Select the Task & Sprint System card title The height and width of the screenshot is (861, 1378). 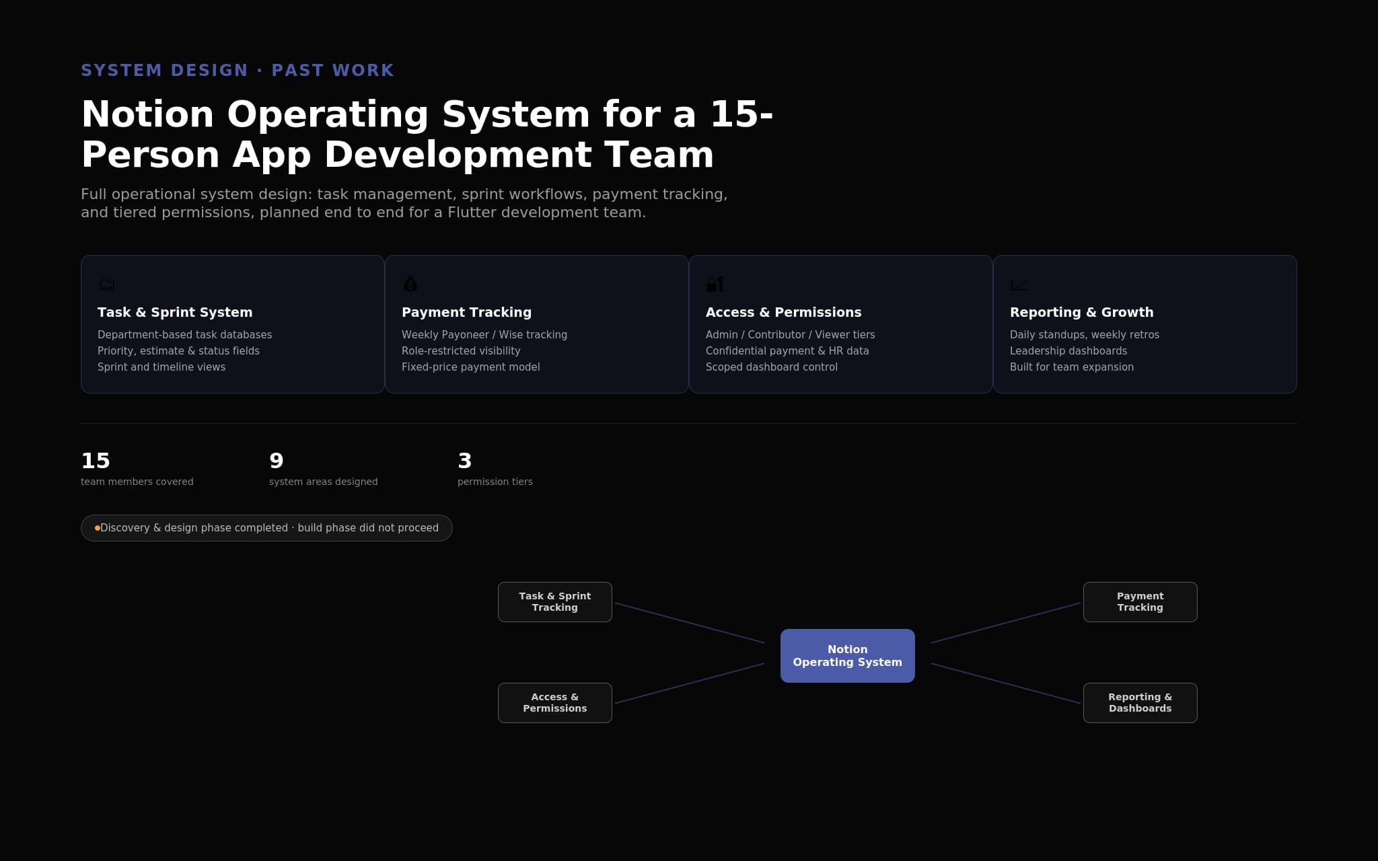[x=175, y=312]
